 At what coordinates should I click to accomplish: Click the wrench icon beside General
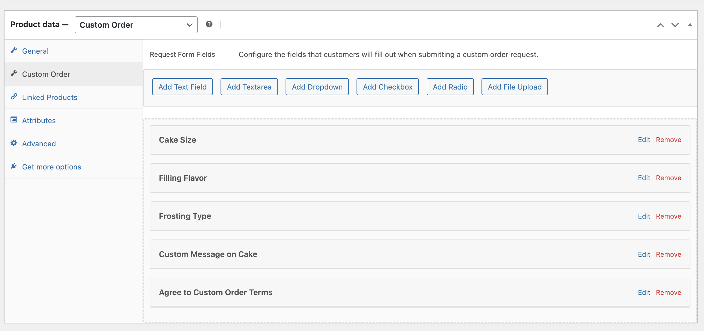pyautogui.click(x=14, y=50)
